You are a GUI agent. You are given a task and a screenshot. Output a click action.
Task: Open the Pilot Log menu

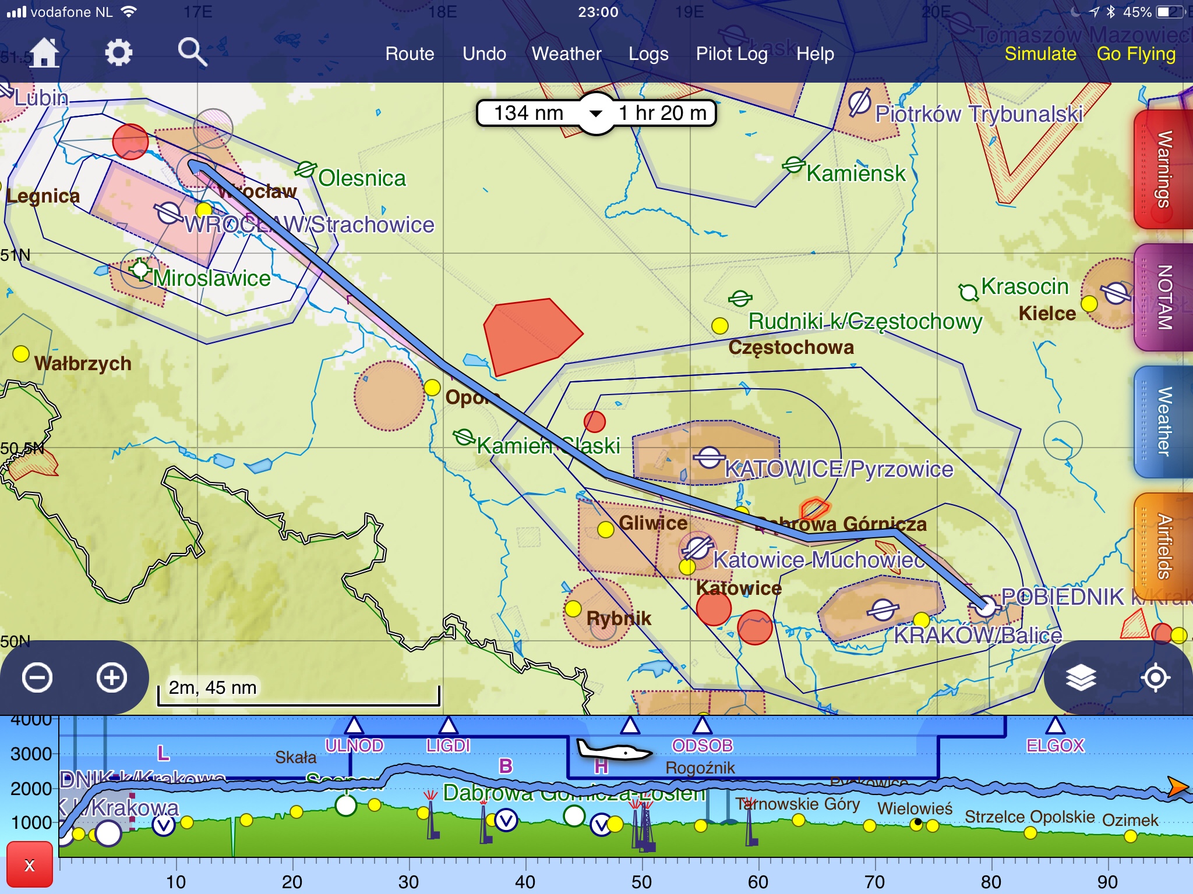[732, 54]
